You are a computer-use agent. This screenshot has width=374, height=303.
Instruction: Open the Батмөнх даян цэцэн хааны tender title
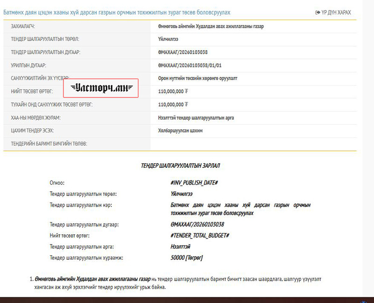[x=116, y=12]
